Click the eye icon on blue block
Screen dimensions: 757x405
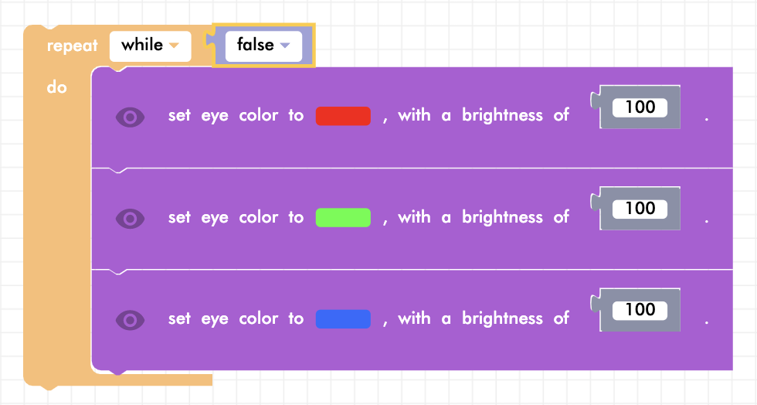[x=130, y=319]
